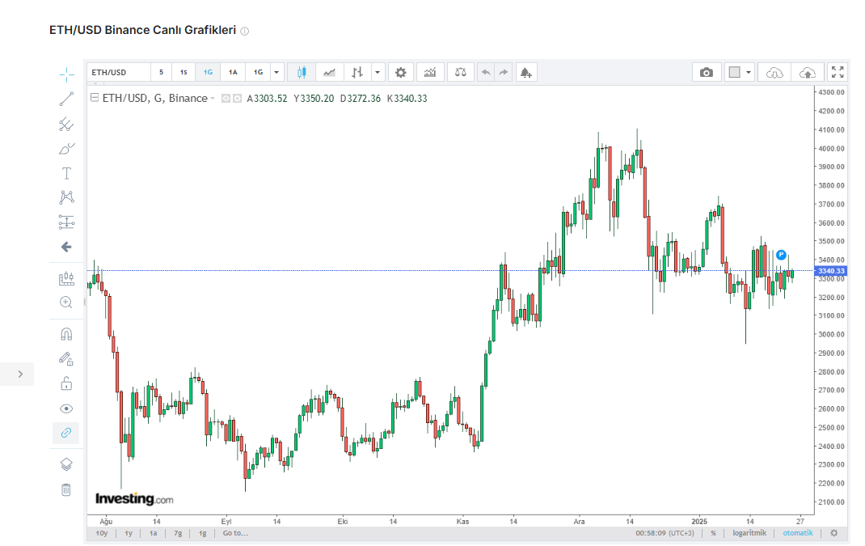
Task: Select the measure tool in left sidebar
Action: click(66, 278)
